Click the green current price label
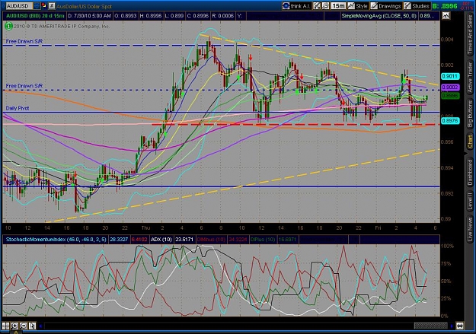 [450, 96]
